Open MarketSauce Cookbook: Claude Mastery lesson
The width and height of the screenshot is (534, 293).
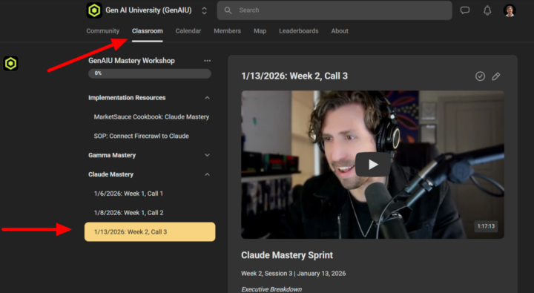pos(151,117)
